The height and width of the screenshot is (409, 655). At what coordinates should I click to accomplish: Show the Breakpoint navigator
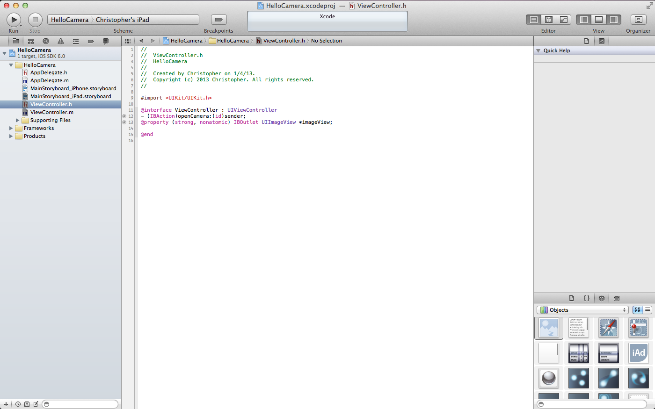click(x=91, y=41)
